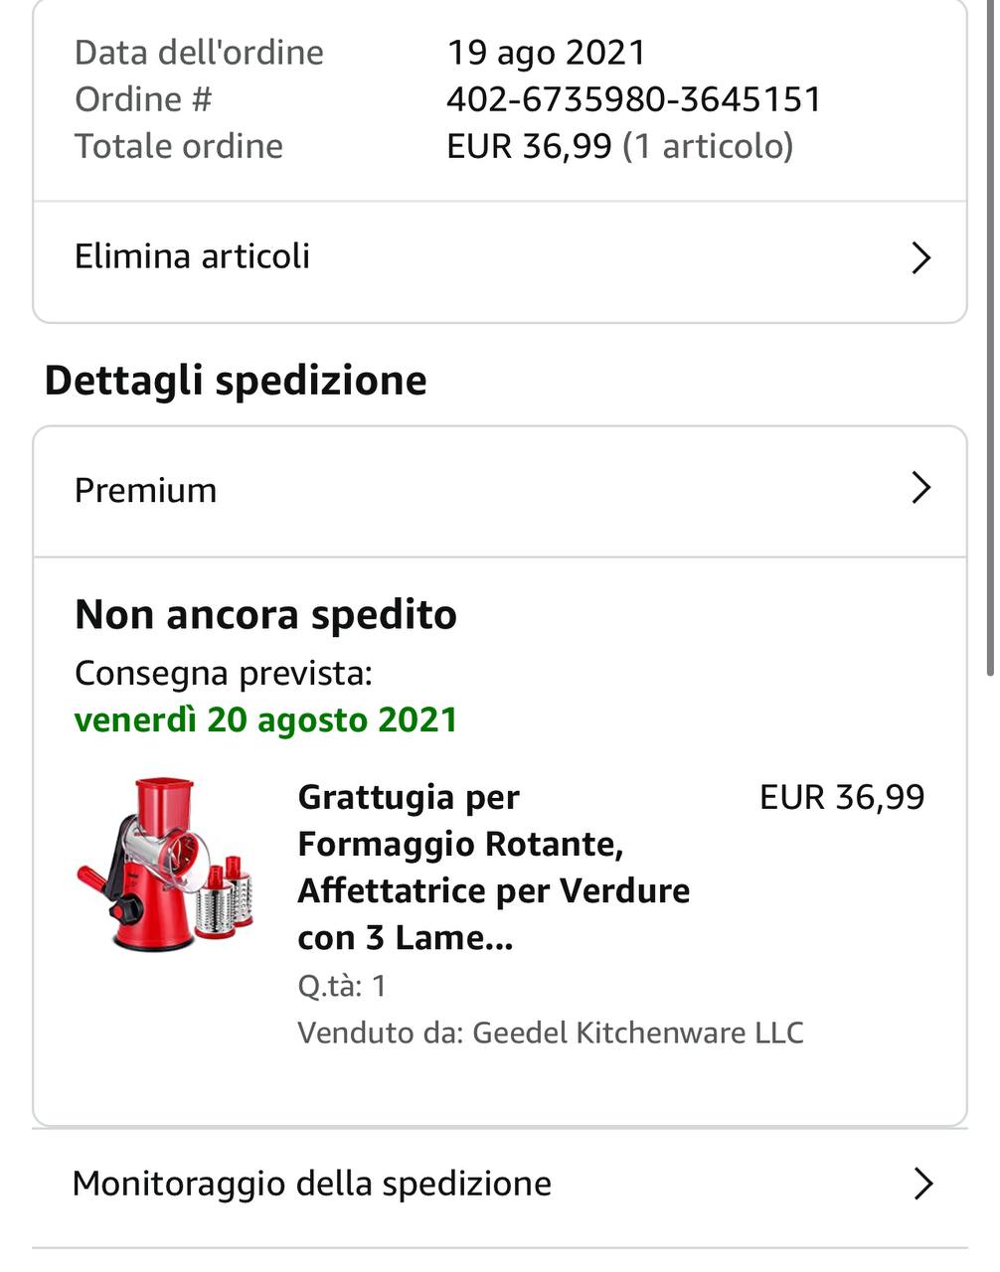Tap the item price EUR 36,99
This screenshot has height=1272, width=1000.
coord(841,797)
